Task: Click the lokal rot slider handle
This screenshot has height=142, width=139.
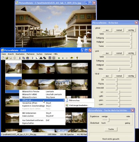Action: pyautogui.click(x=119, y=92)
